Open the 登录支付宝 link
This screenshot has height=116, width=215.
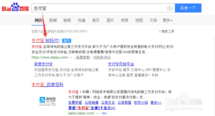(44, 64)
